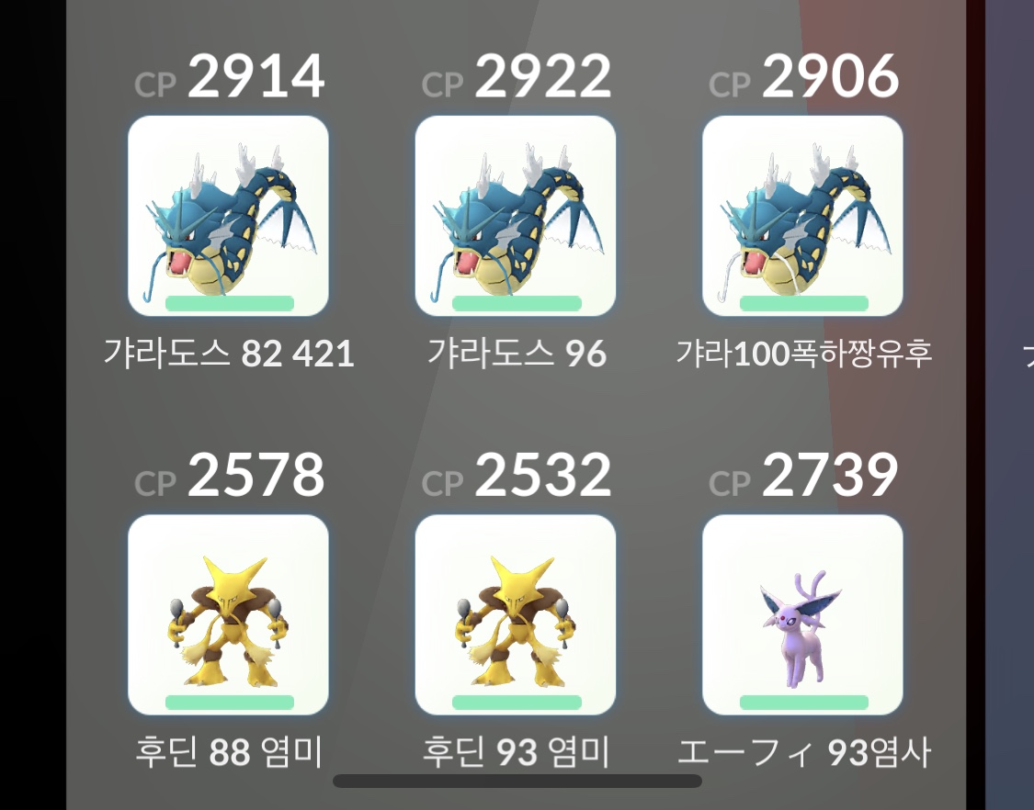Image resolution: width=1034 pixels, height=810 pixels.
Task: Click the label 후딘 88 염미
Action: [x=229, y=751]
